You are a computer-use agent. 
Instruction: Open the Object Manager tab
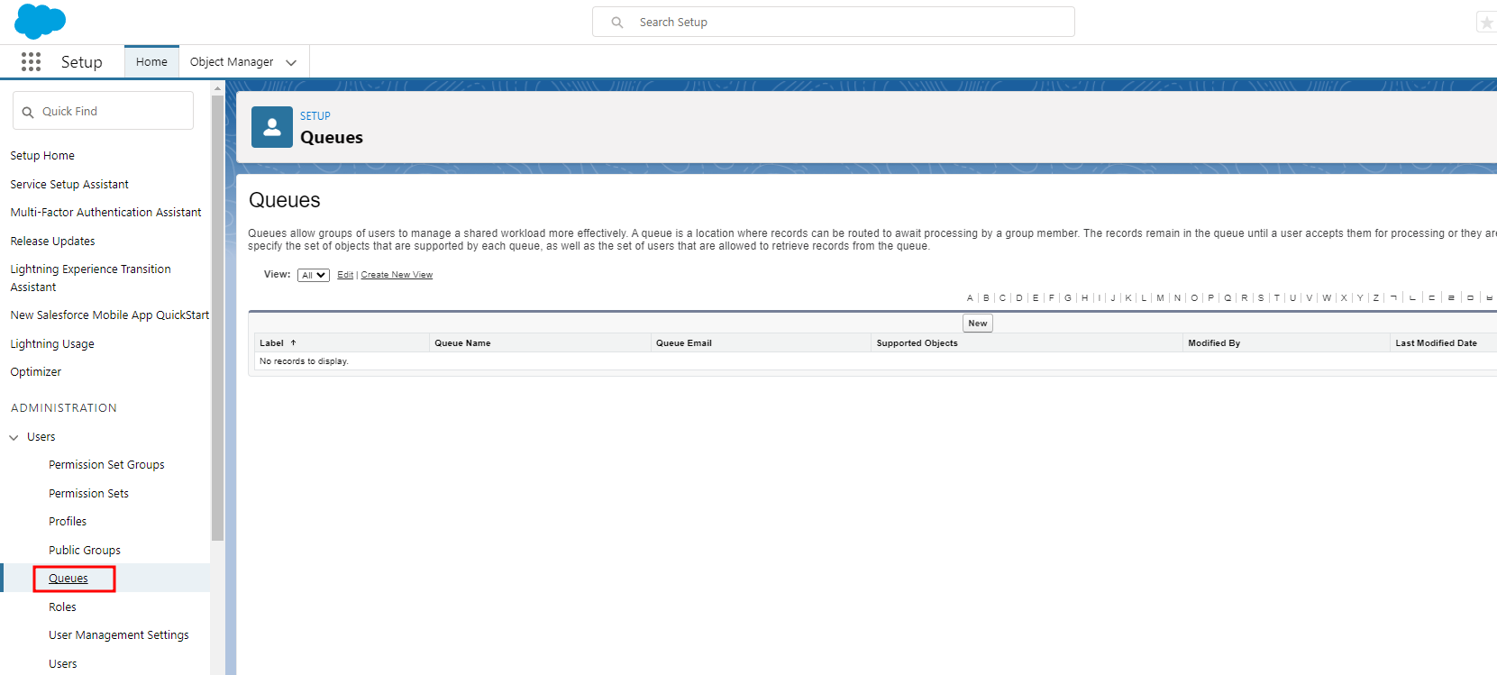[232, 62]
